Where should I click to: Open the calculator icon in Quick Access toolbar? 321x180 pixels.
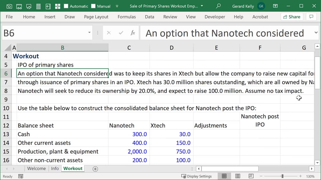38,6
